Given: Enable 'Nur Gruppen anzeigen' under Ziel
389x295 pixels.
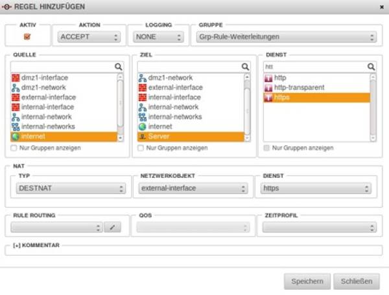Looking at the screenshot, I should (x=141, y=148).
